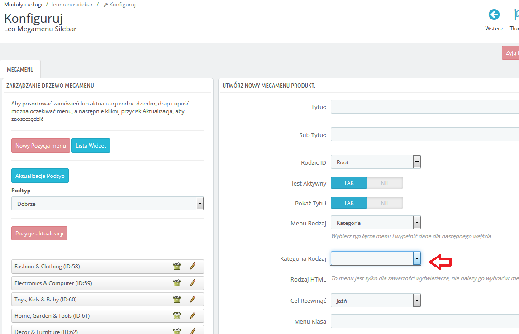
Task: Set Pokaż Tytuł to TAK
Action: (x=349, y=203)
